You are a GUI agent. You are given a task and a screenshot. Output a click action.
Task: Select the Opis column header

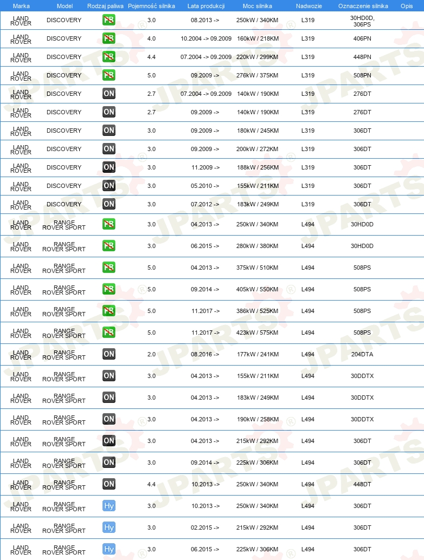point(407,6)
